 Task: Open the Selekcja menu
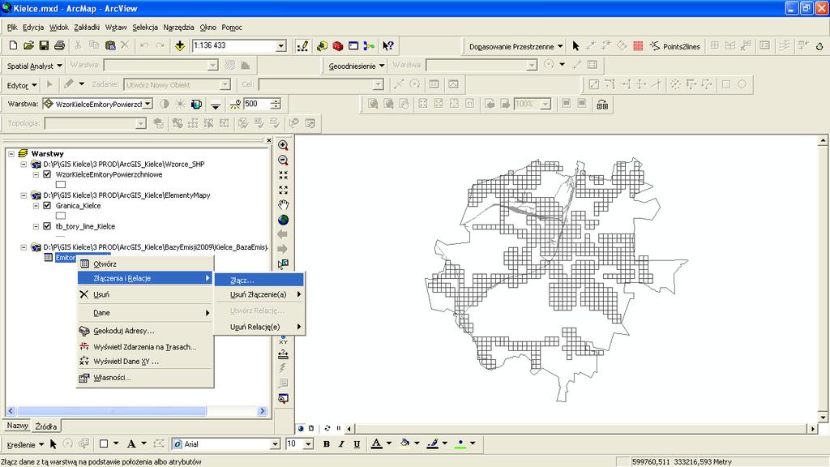(145, 27)
